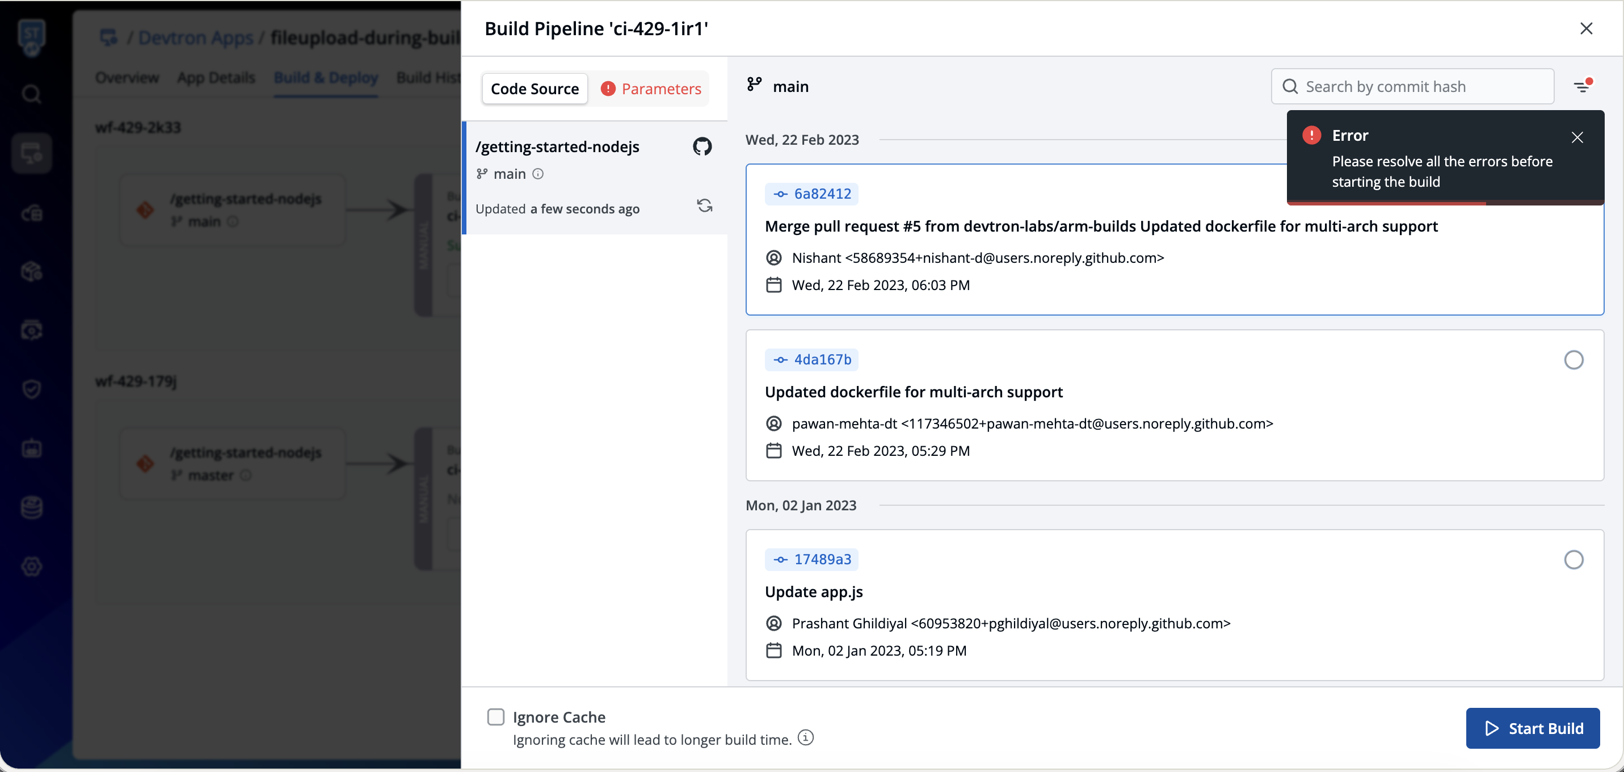
Task: Open search icon in left sidebar
Action: coord(32,95)
